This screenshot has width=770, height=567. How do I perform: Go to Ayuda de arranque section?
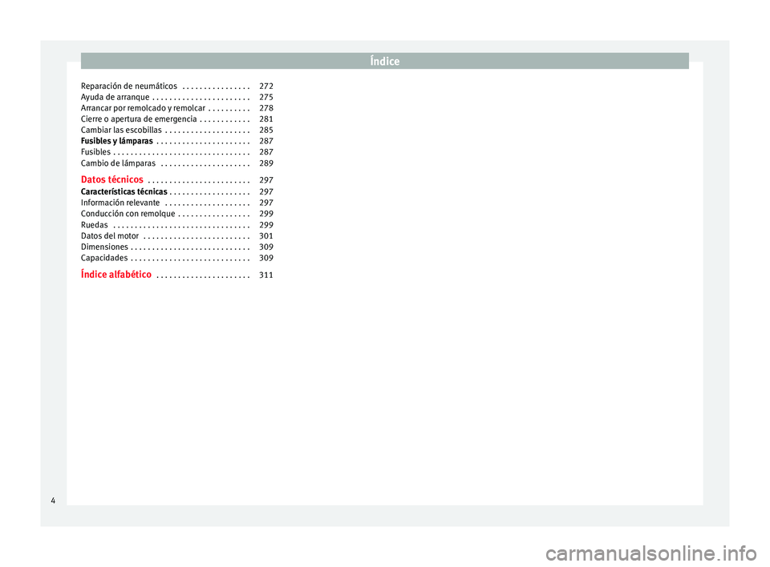point(115,97)
